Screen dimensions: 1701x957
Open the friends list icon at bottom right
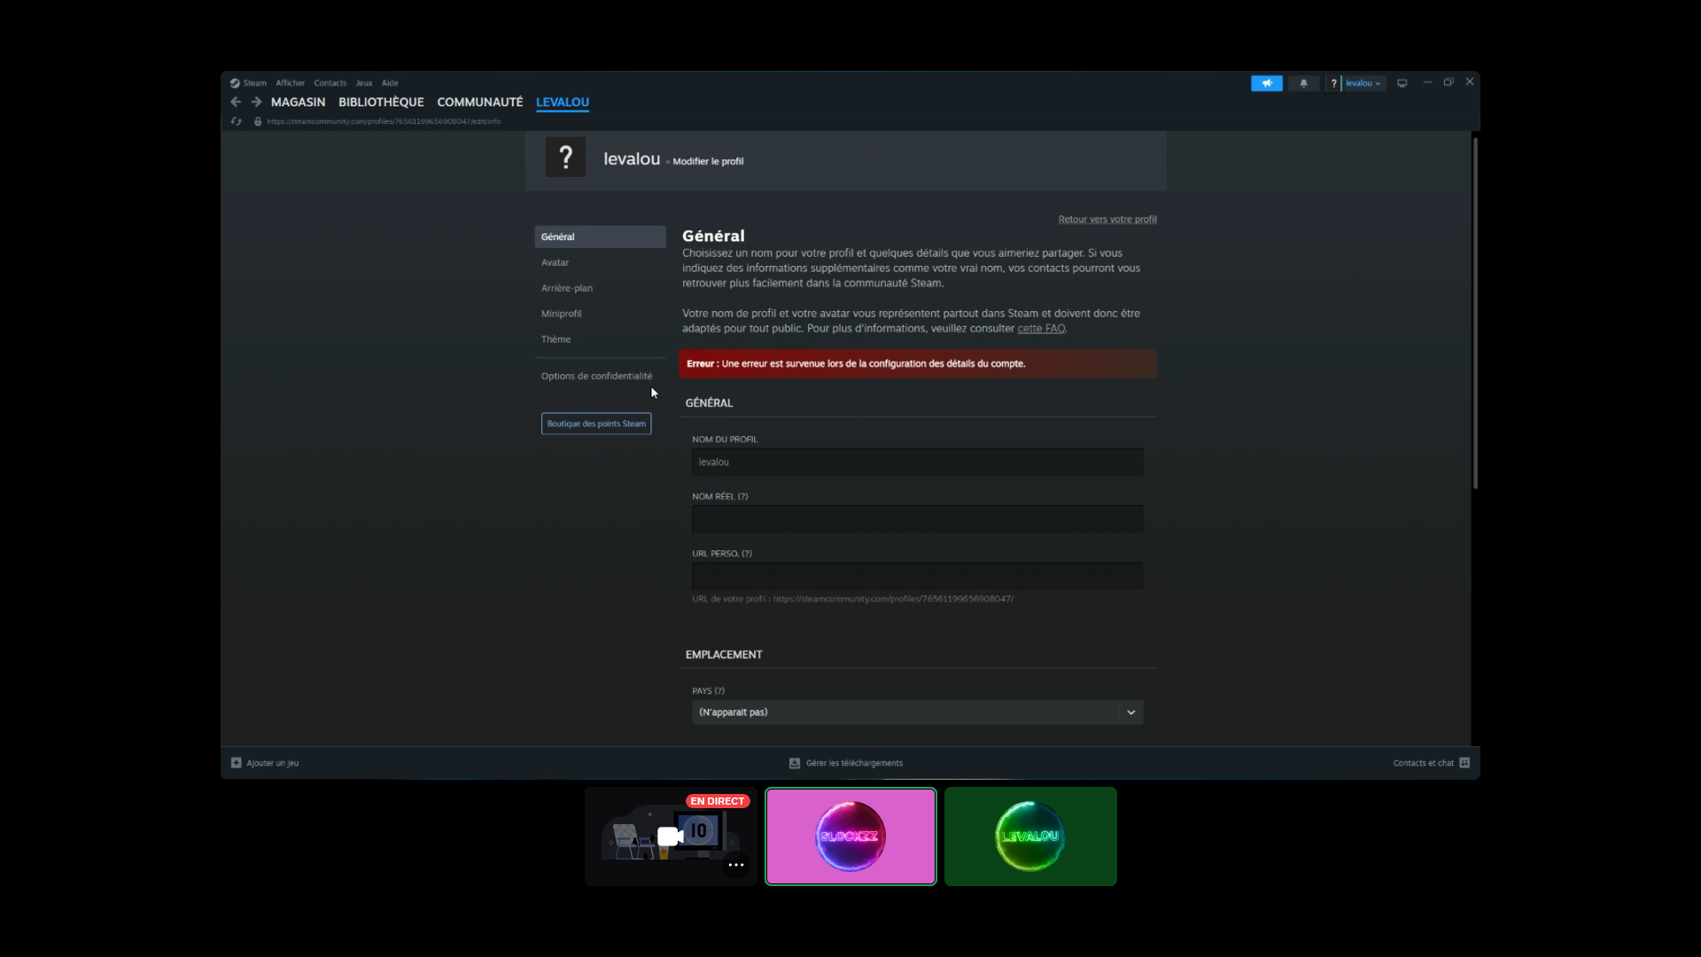click(x=1464, y=763)
